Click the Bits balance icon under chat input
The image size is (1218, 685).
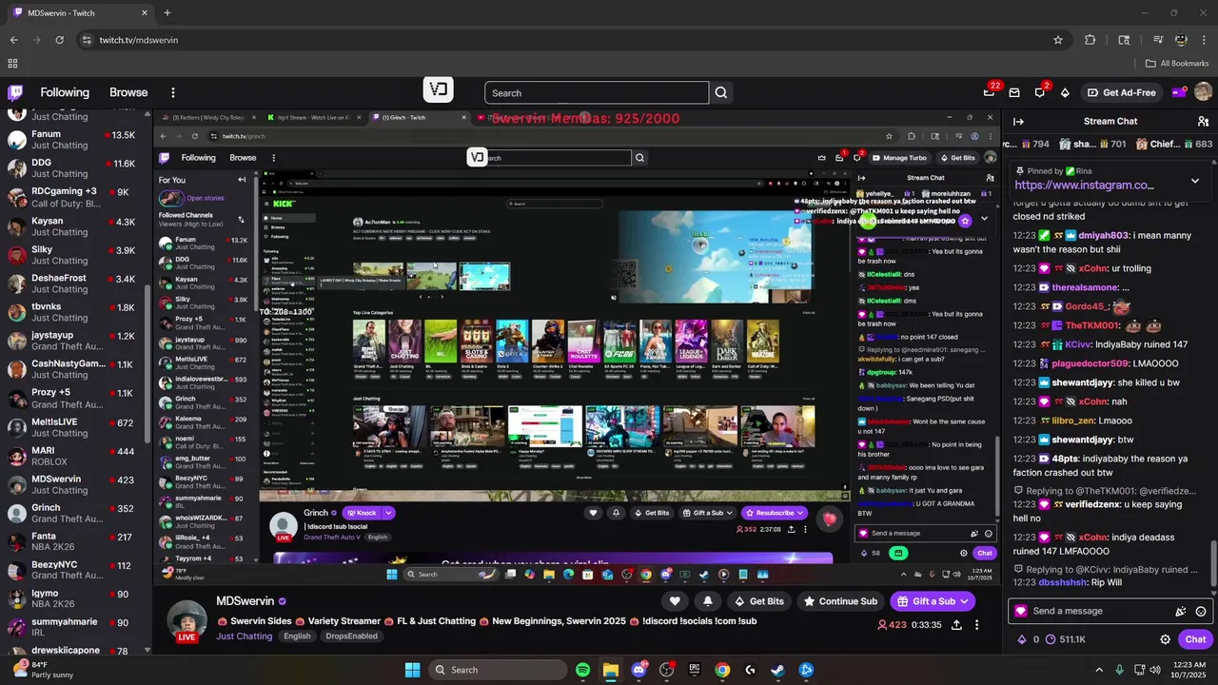(x=1022, y=639)
